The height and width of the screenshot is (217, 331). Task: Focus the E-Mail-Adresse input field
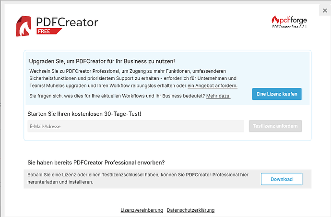[x=135, y=126]
